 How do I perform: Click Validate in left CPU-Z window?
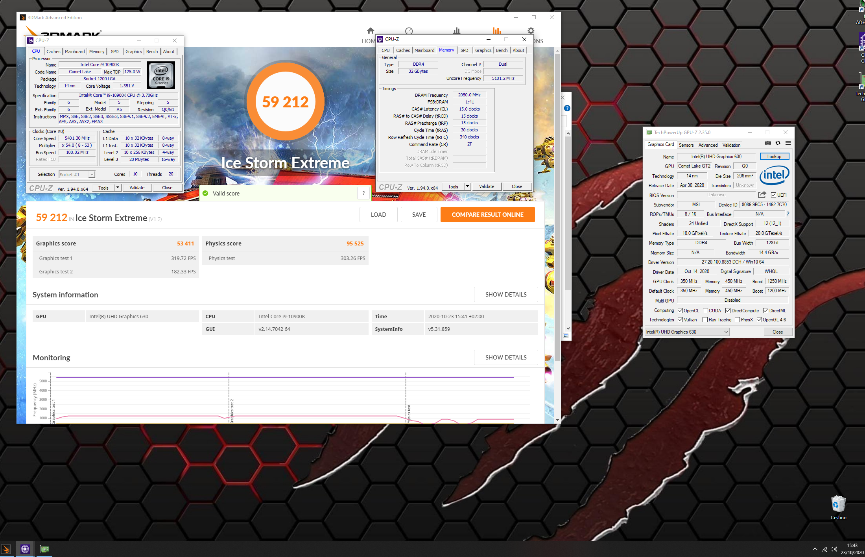tap(137, 188)
